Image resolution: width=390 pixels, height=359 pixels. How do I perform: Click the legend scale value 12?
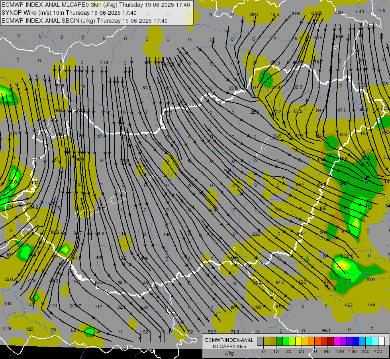[x=276, y=351]
